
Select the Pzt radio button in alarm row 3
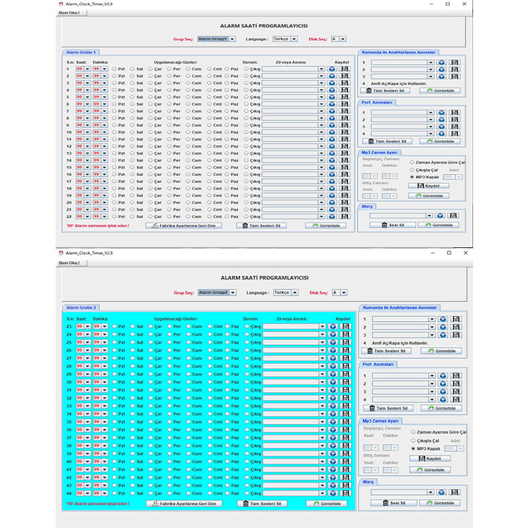(x=114, y=83)
